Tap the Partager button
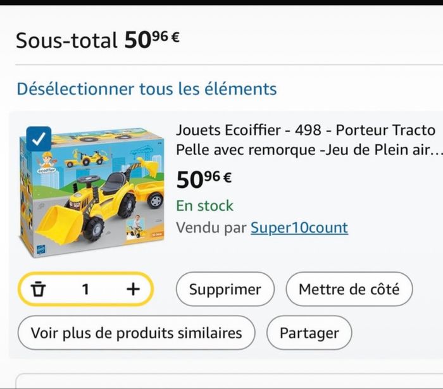The height and width of the screenshot is (389, 443). 309,333
